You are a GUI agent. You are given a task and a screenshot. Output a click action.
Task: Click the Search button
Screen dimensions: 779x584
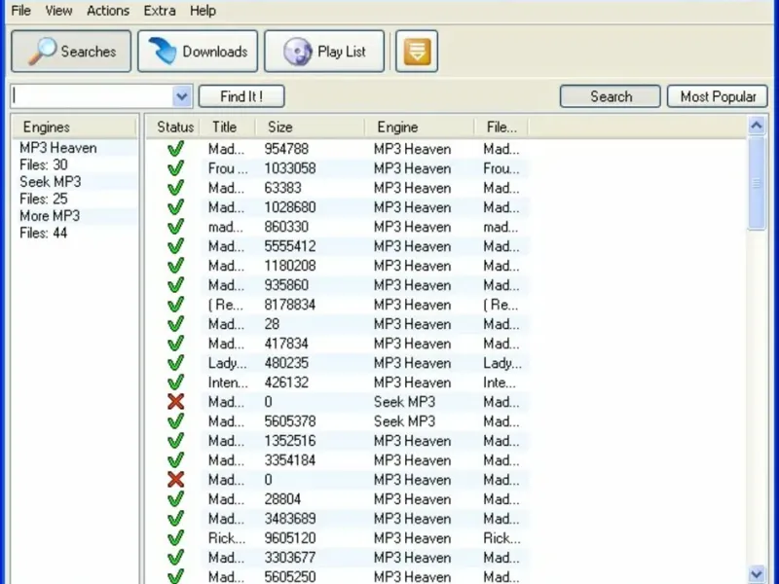pyautogui.click(x=611, y=96)
